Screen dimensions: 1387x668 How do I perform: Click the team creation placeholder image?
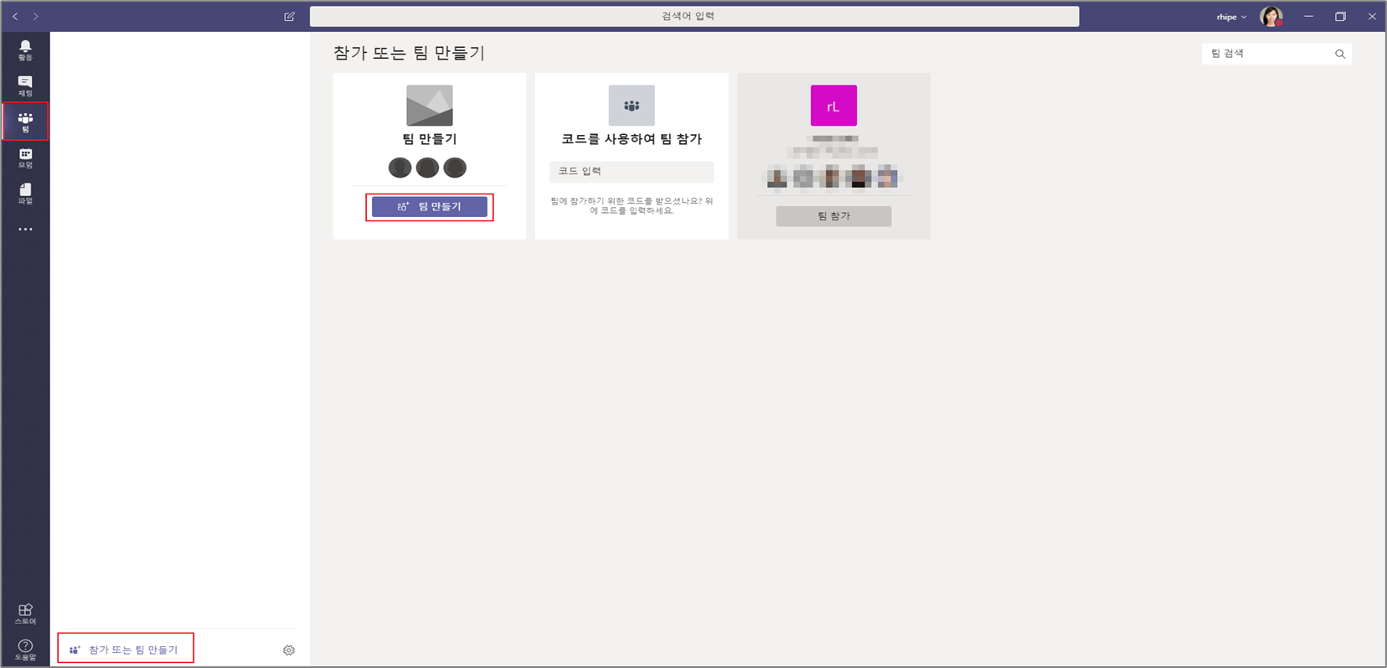430,106
